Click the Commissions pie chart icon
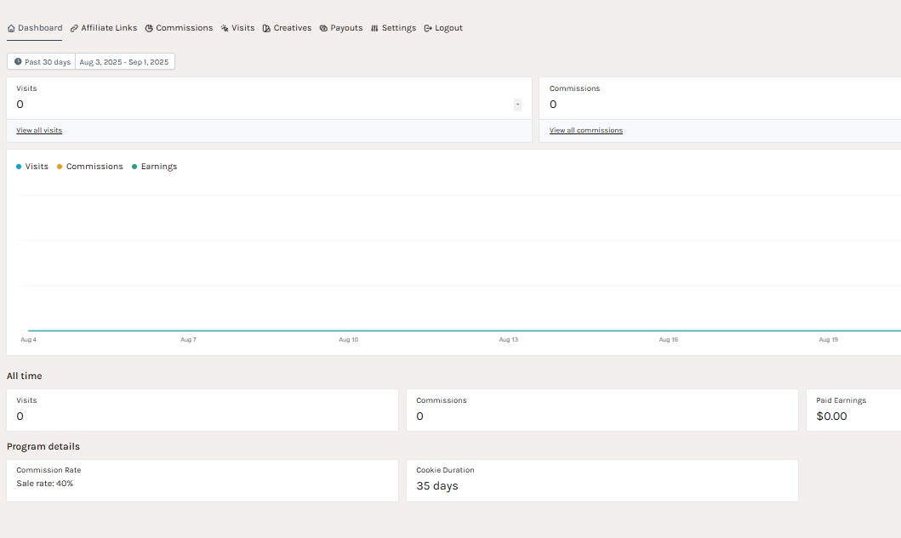The image size is (901, 538). pyautogui.click(x=149, y=28)
